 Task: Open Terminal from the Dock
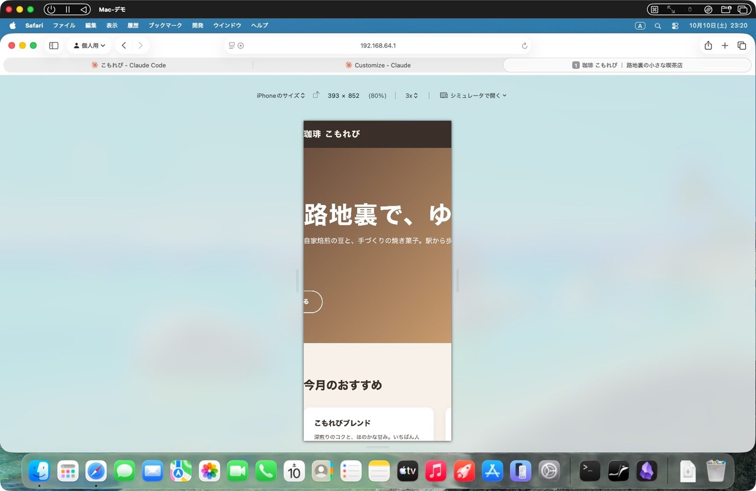[x=590, y=471]
